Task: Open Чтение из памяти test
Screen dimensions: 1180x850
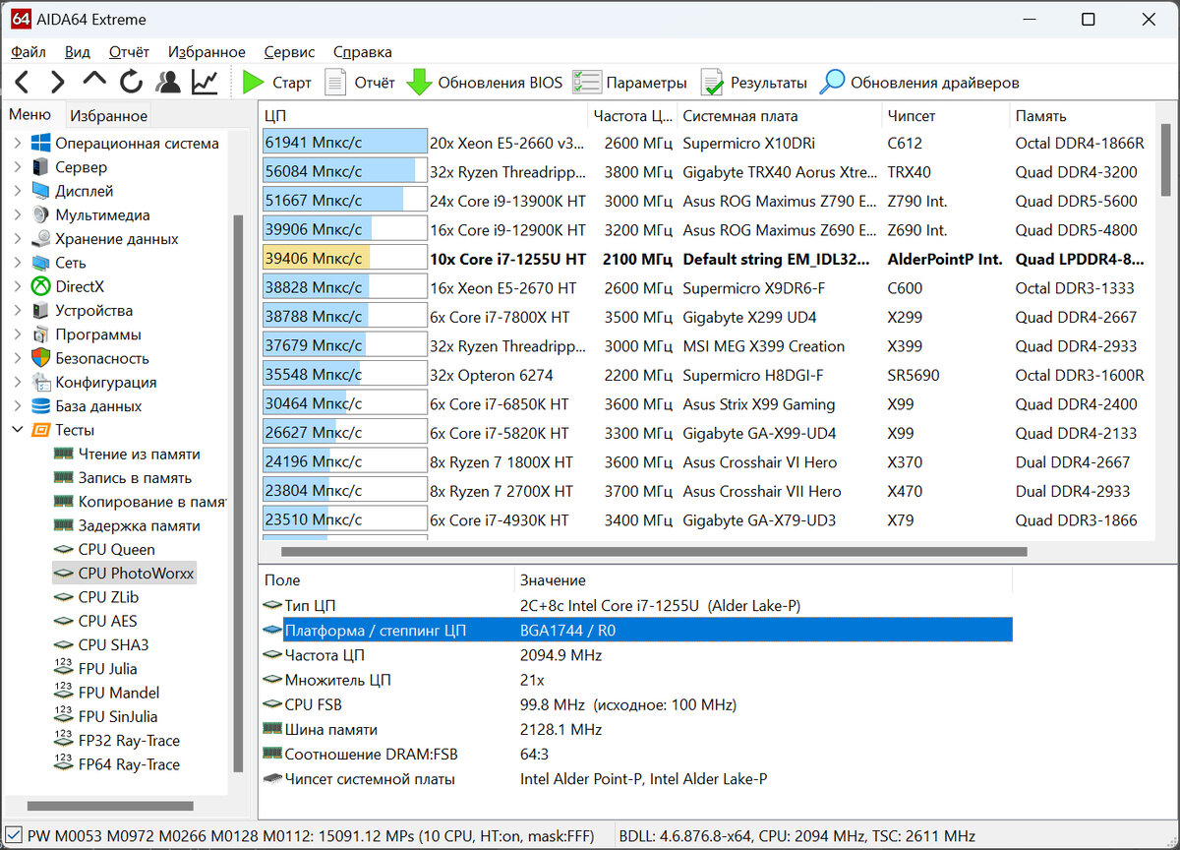Action: [139, 455]
